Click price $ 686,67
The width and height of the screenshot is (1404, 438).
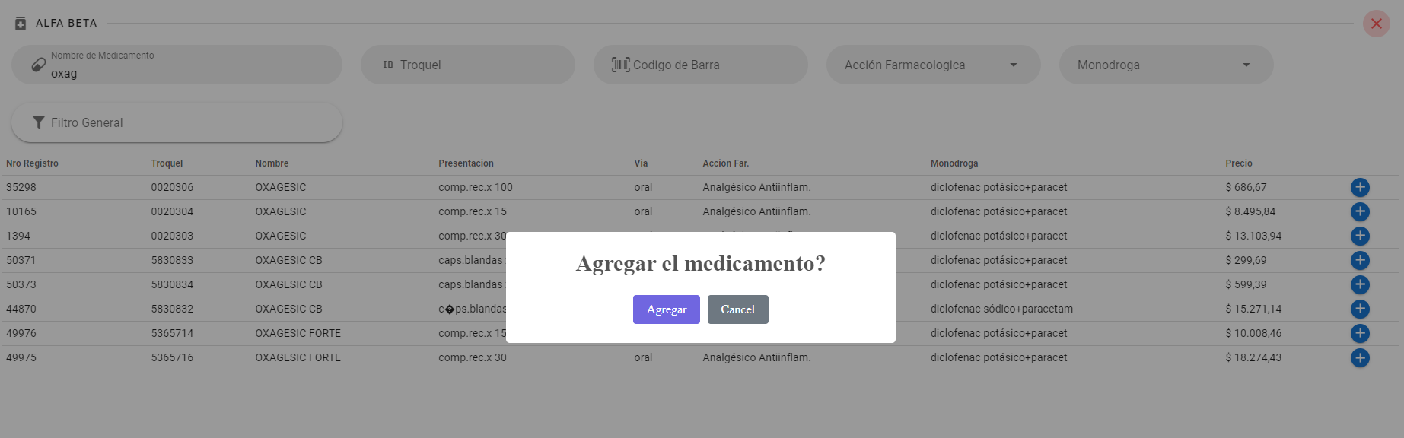(1246, 187)
